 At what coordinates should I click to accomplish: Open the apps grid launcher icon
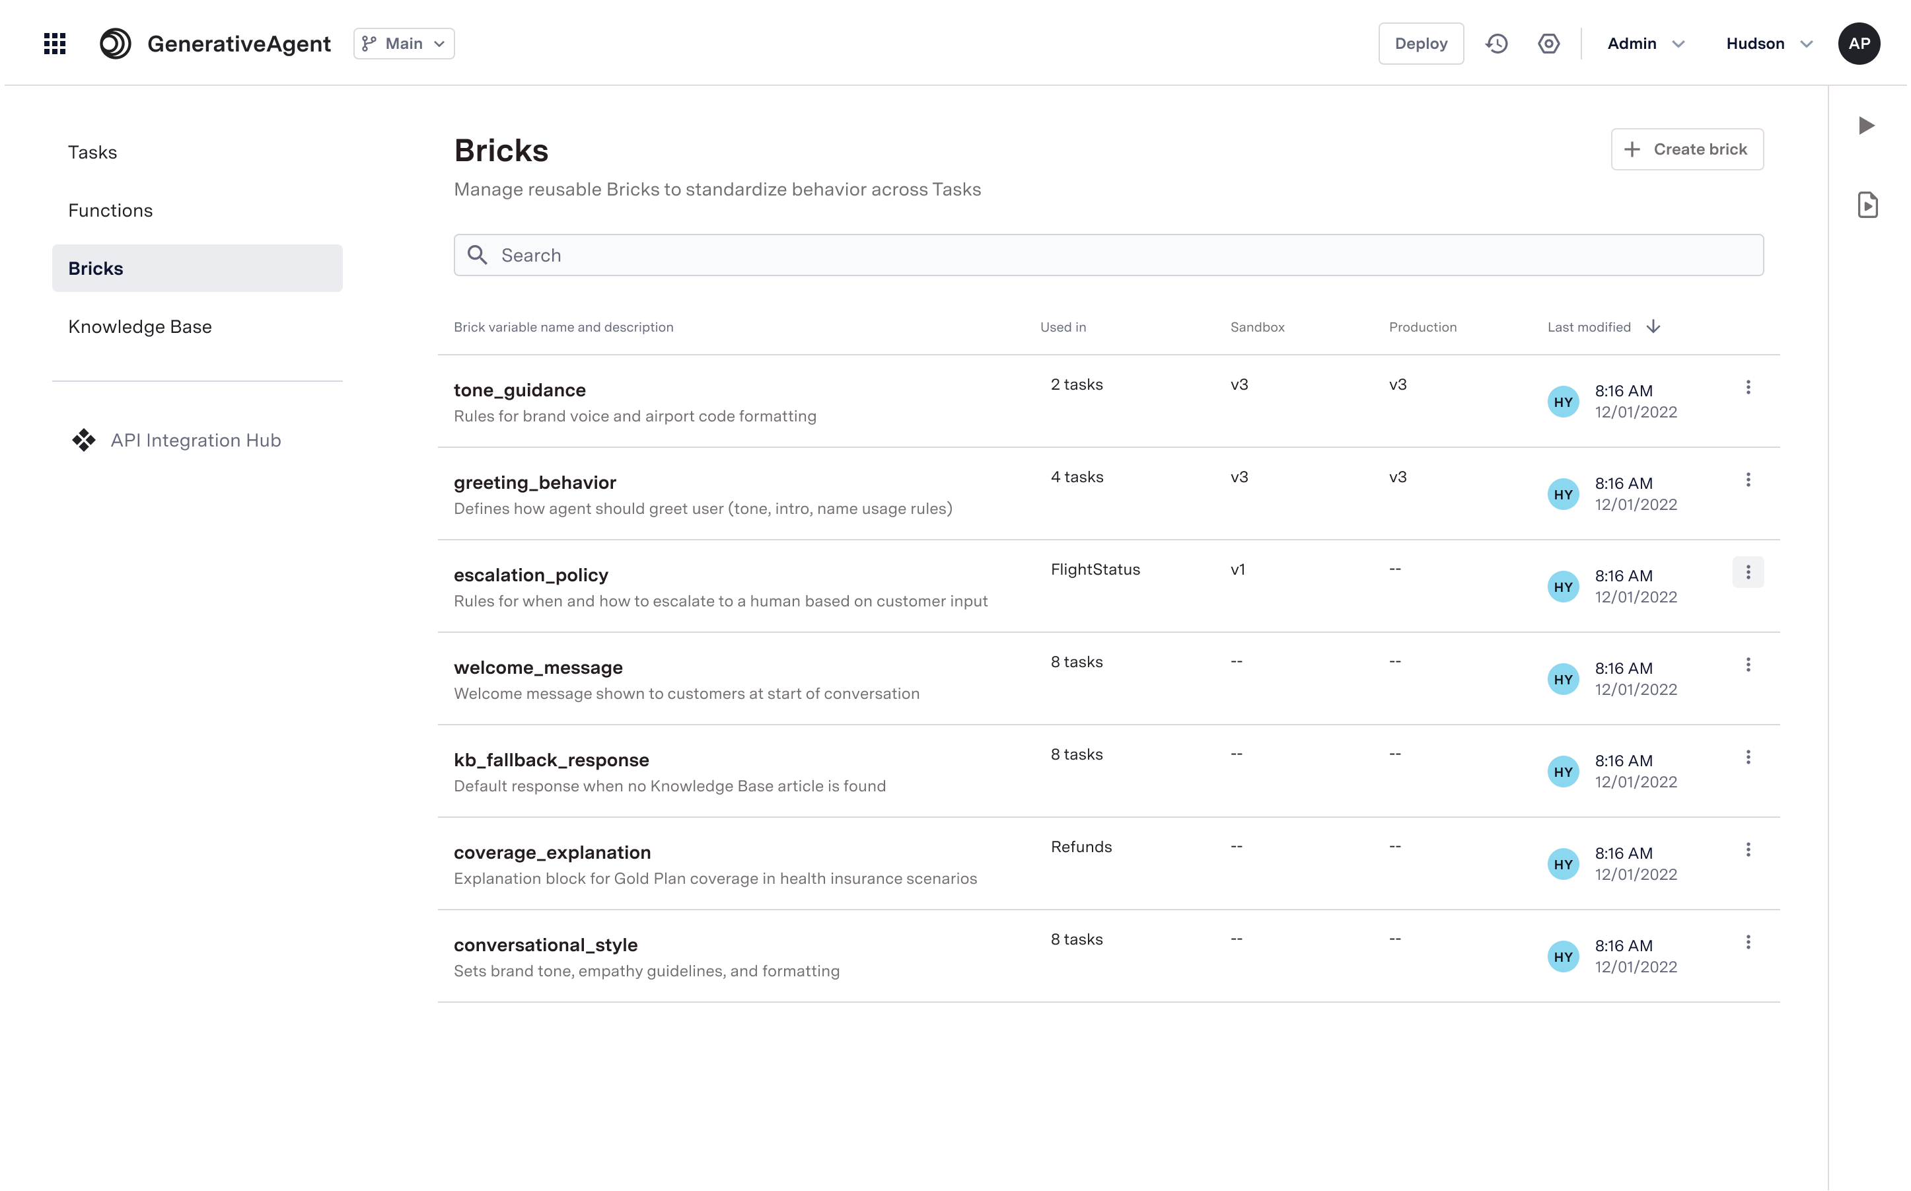(54, 44)
